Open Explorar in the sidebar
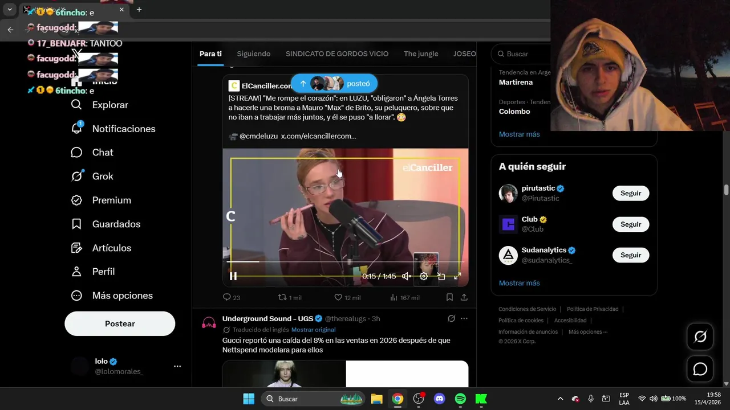This screenshot has height=410, width=730. pos(99,105)
